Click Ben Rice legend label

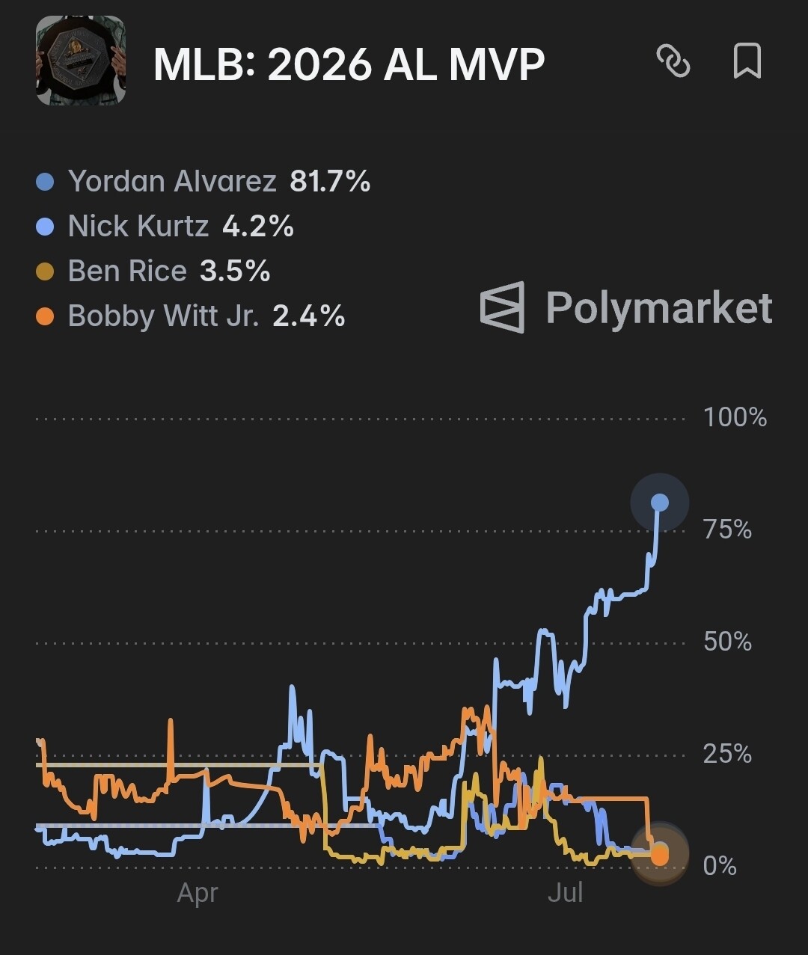click(x=127, y=271)
